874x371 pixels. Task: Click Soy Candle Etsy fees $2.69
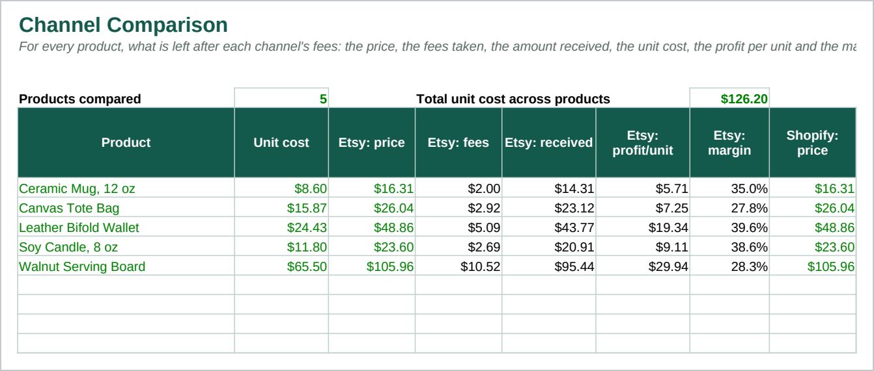458,247
